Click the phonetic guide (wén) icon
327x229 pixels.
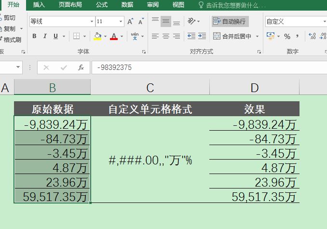click(x=135, y=36)
